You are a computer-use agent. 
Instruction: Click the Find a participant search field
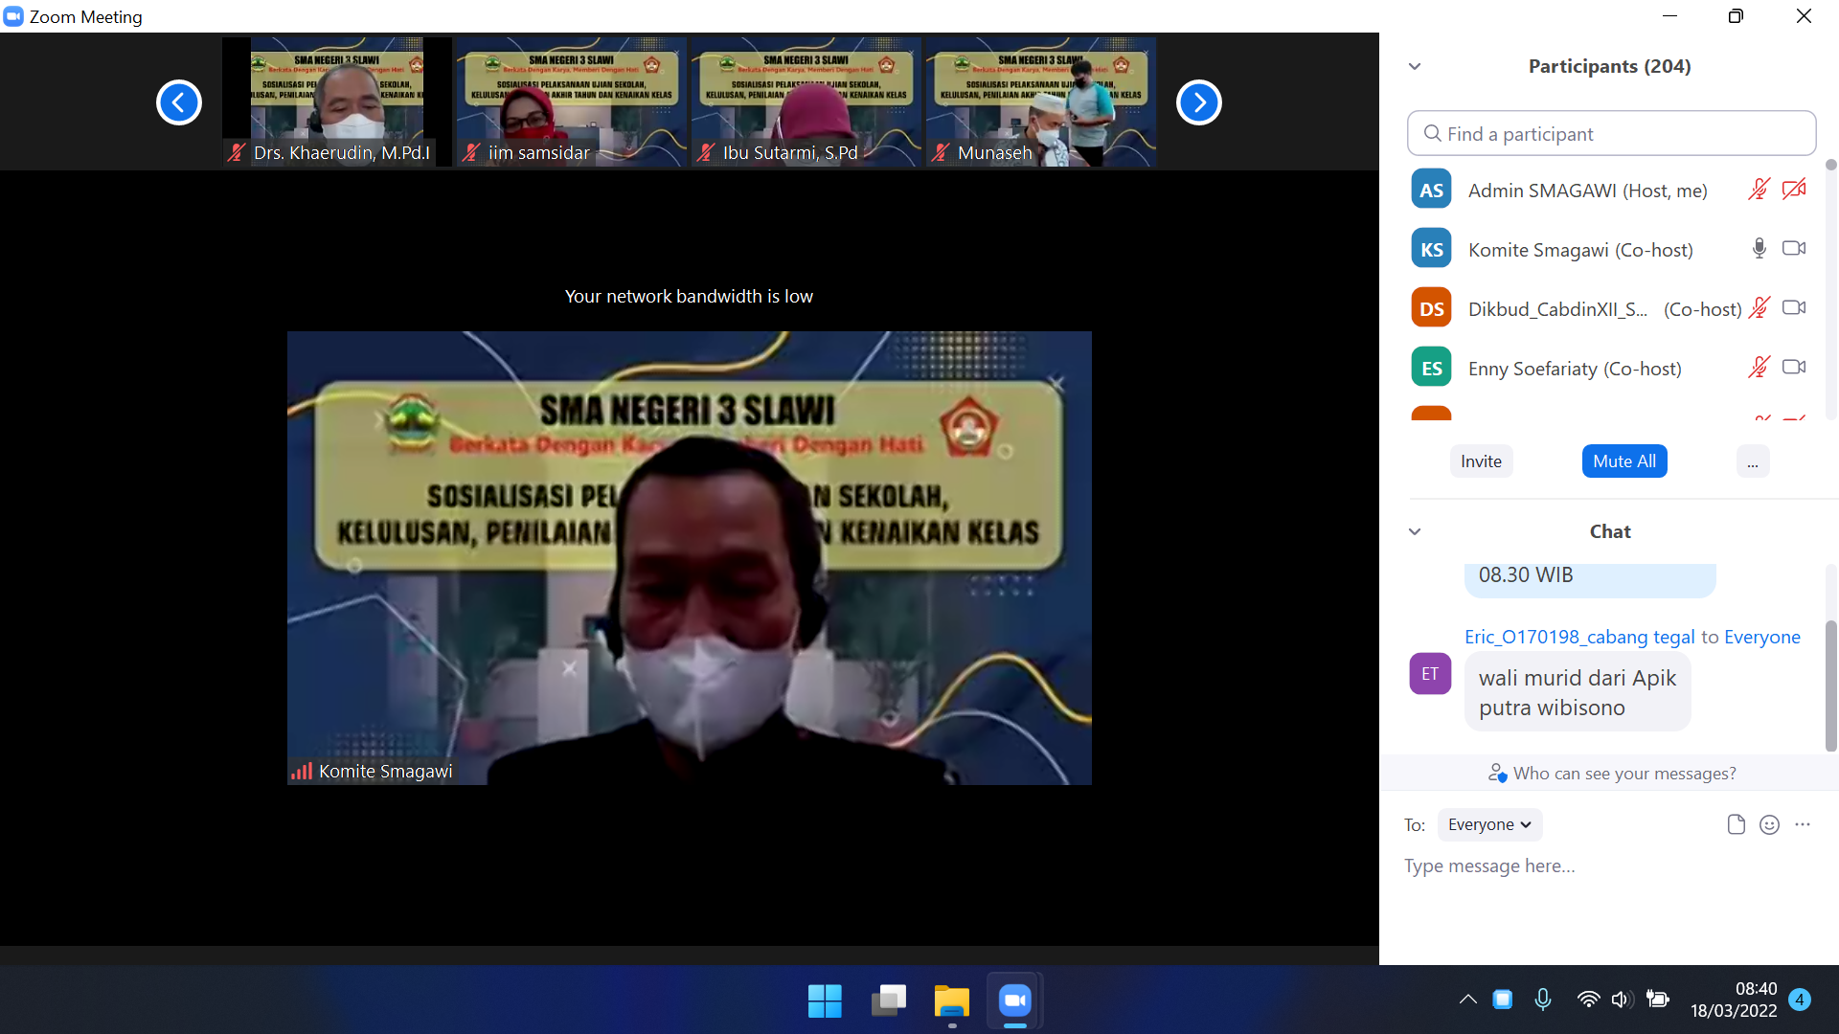[x=1611, y=134]
